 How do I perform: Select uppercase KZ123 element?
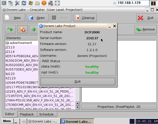[x=22, y=78]
